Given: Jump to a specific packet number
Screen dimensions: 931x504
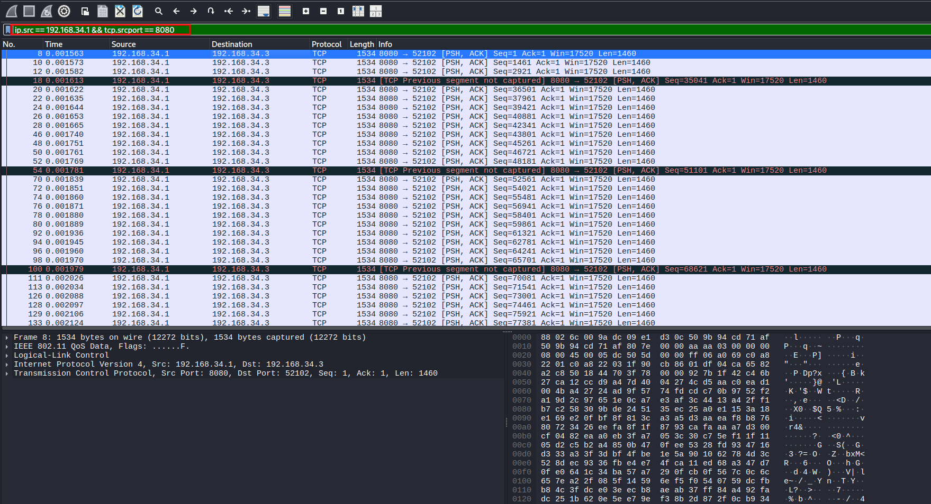Looking at the screenshot, I should [211, 11].
